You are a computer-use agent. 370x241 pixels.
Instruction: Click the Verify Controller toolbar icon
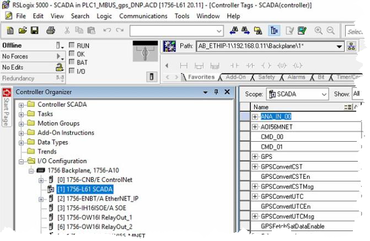(x=302, y=31)
